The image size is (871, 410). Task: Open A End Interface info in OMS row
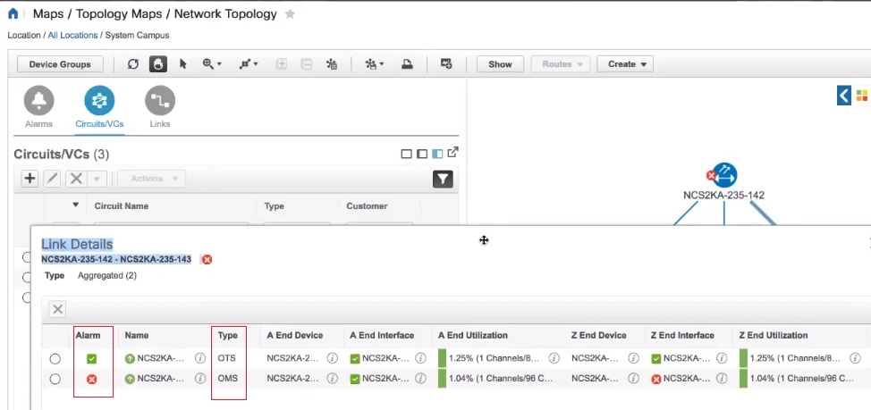[420, 379]
